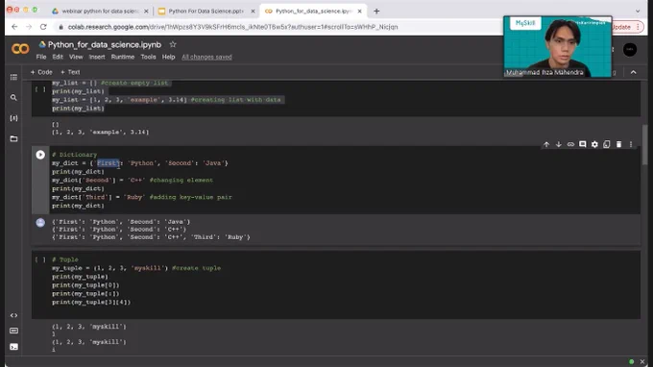653x367 pixels.
Task: Open the File menu
Action: (x=41, y=57)
